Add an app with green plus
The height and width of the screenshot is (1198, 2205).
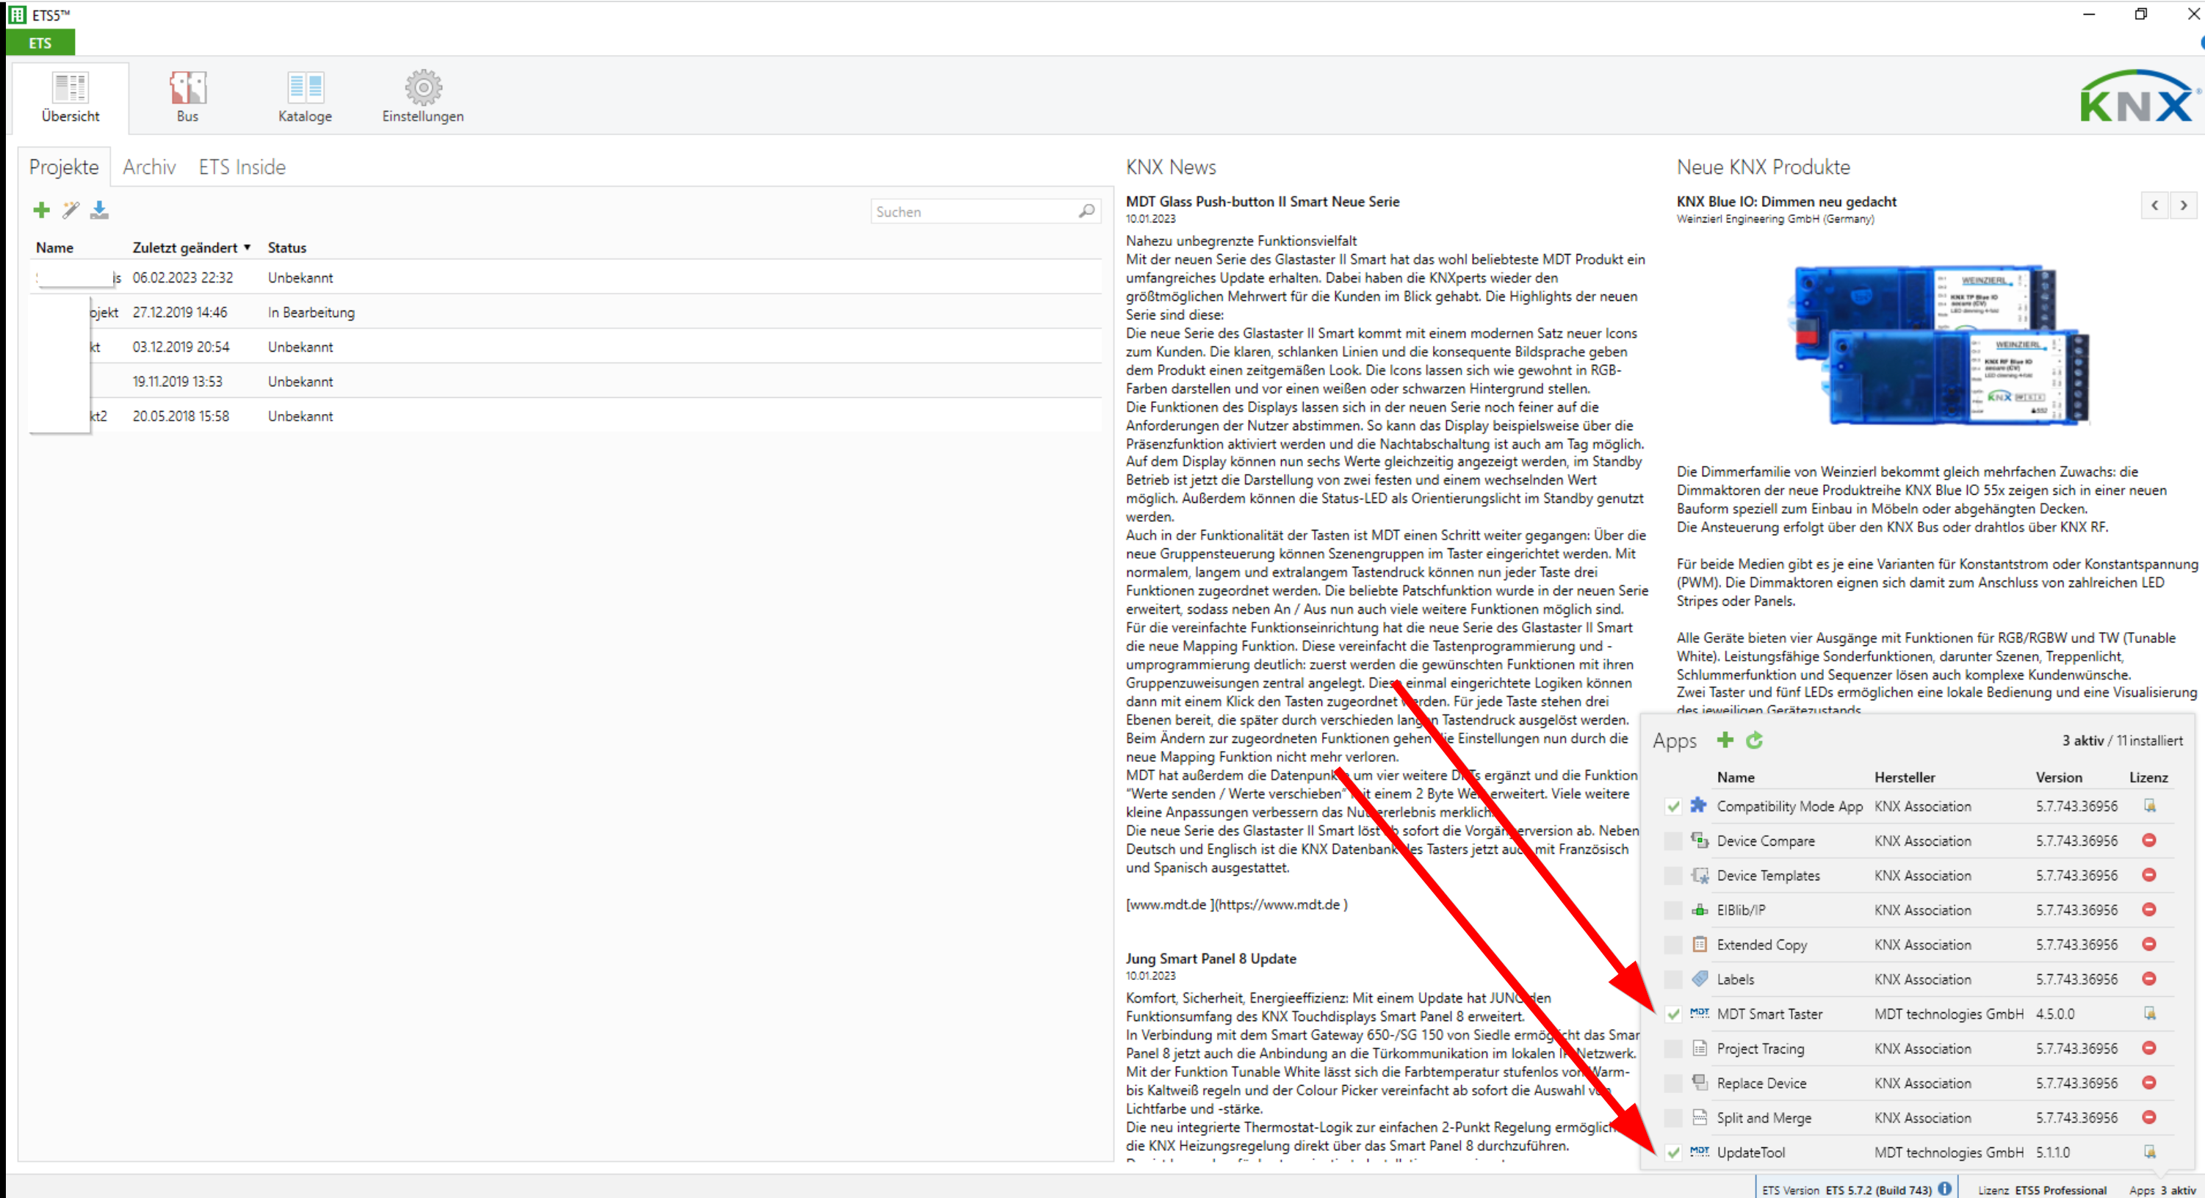[x=1725, y=740]
